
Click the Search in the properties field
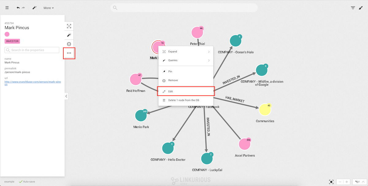[x=32, y=50]
